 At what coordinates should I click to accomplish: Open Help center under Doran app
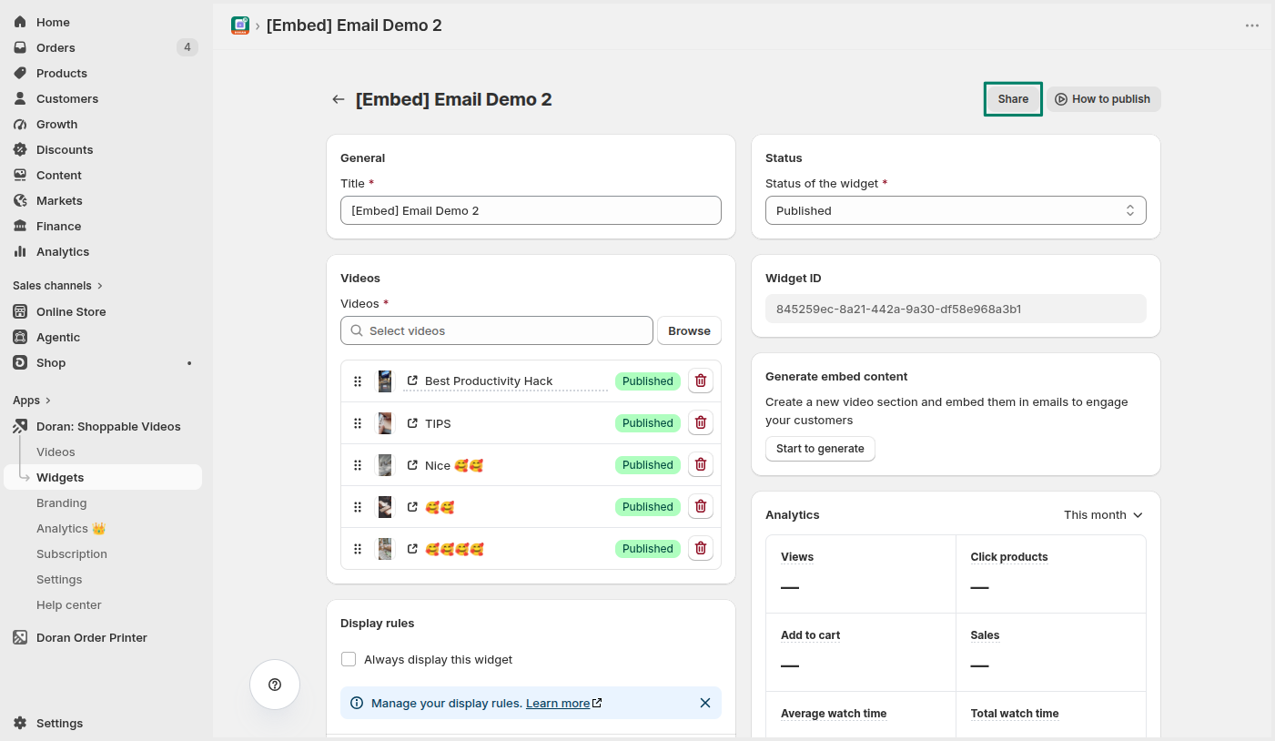[x=69, y=604]
